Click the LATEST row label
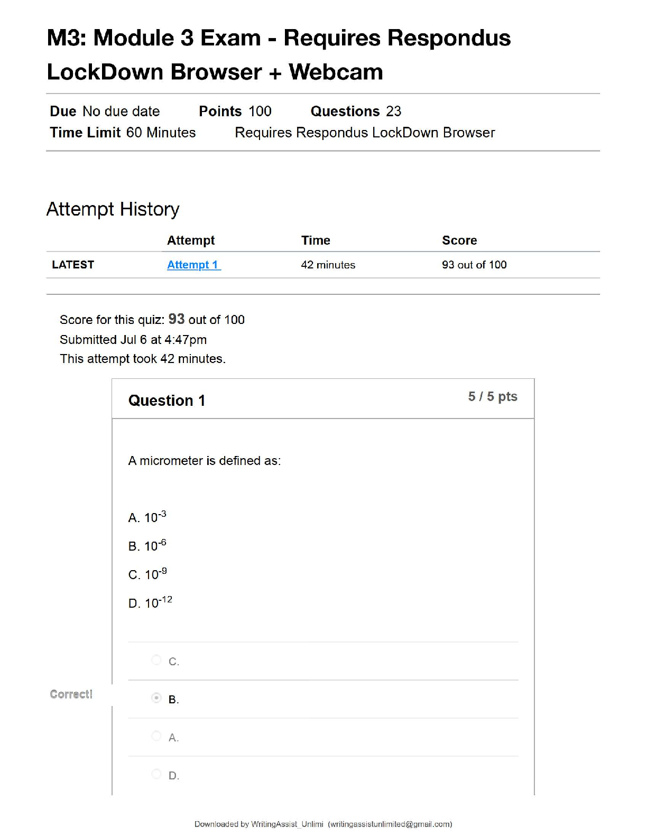 (x=73, y=265)
